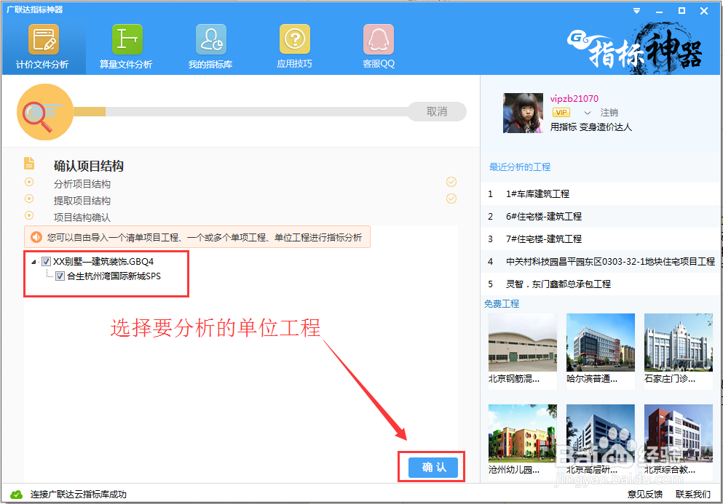Open 我的指标库 icon
This screenshot has height=504, width=723.
pos(210,47)
